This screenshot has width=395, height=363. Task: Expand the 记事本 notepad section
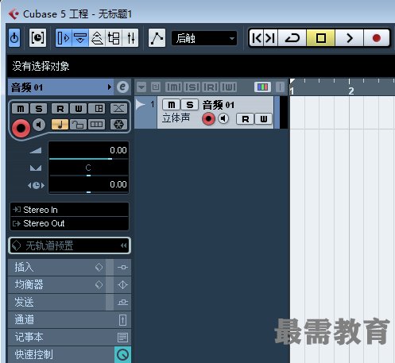click(x=61, y=337)
